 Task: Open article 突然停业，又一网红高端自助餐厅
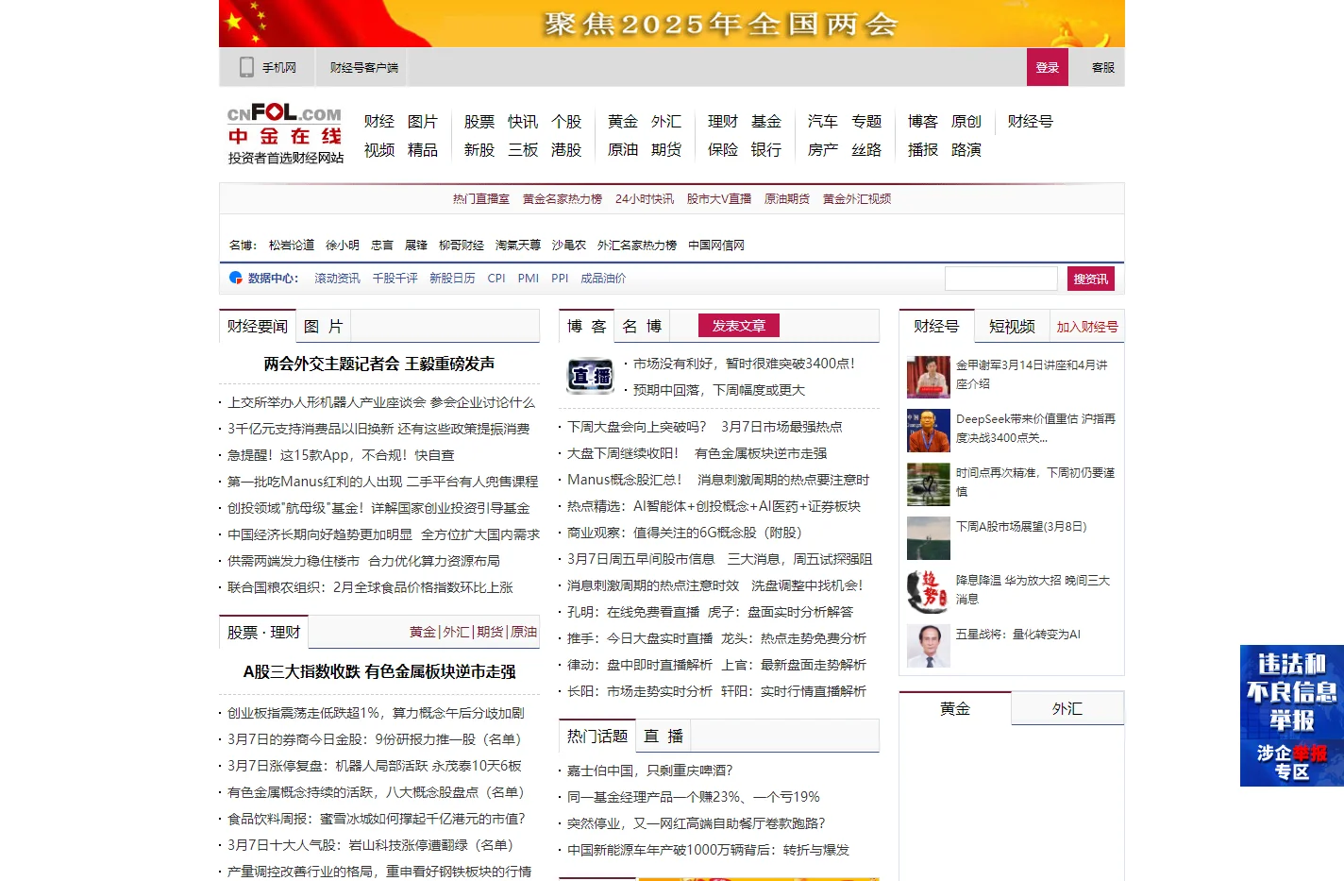tap(696, 822)
